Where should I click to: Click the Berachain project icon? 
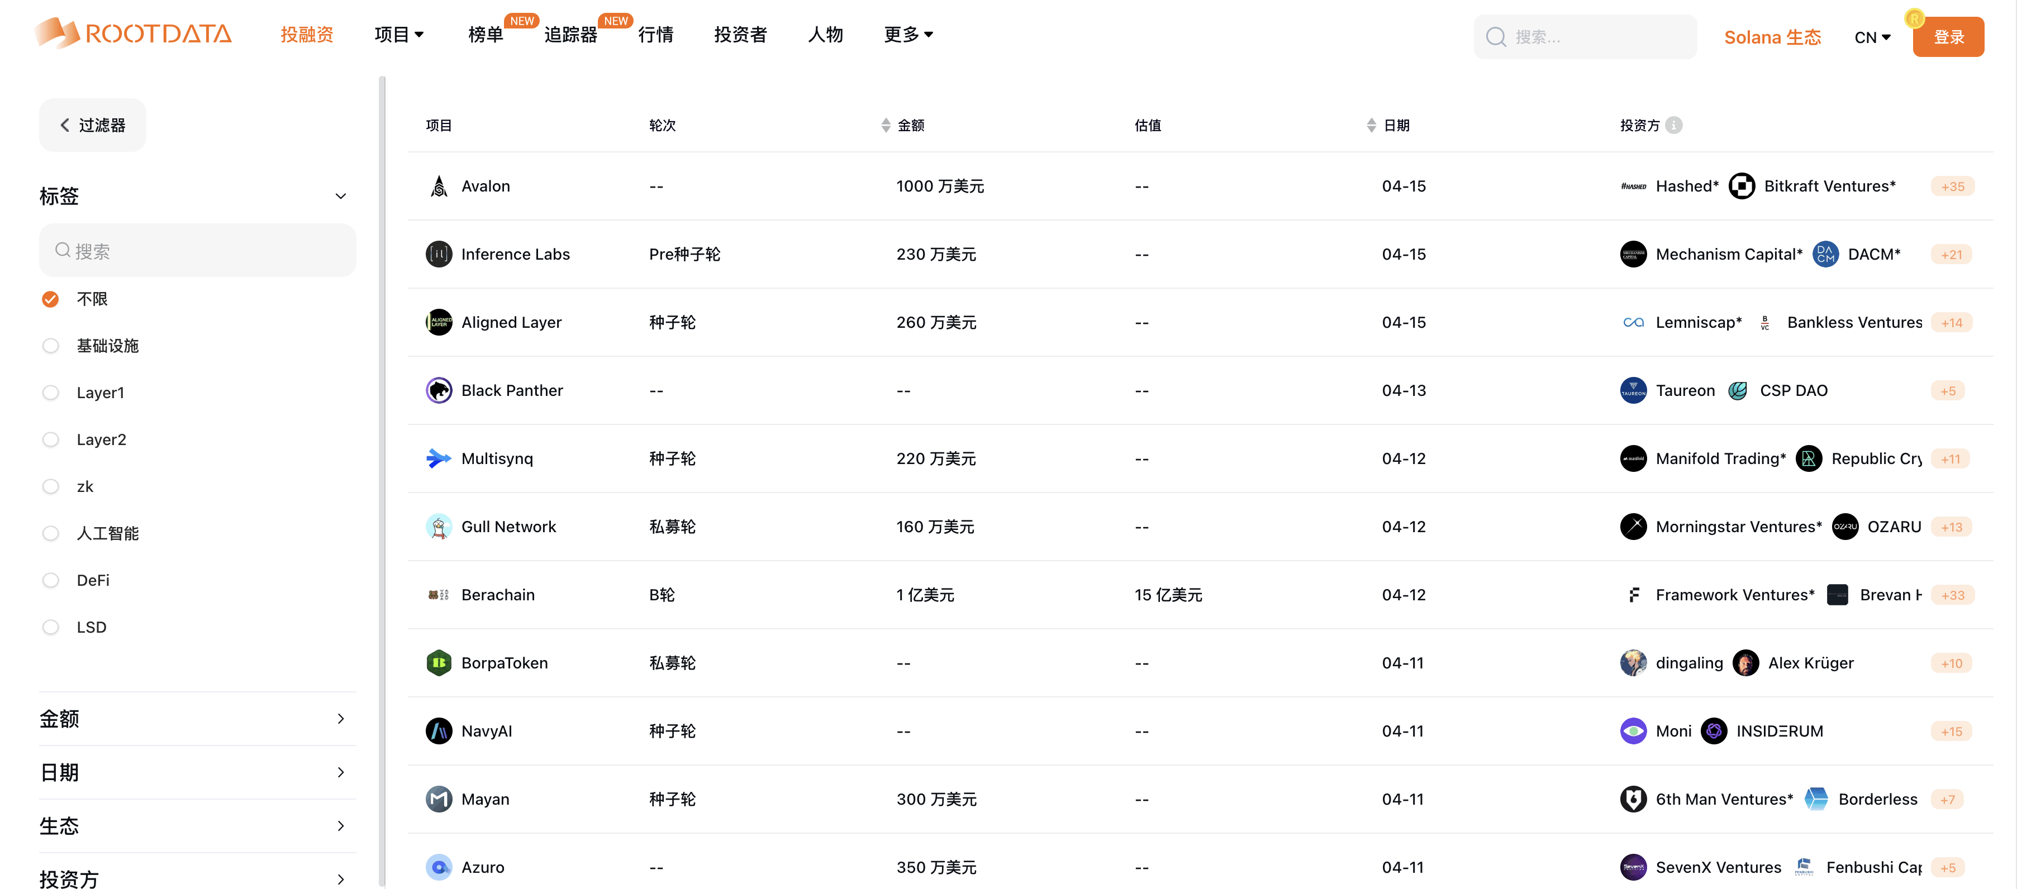tap(439, 595)
